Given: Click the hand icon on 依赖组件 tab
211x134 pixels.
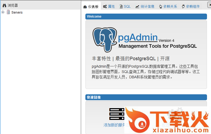Looking at the screenshot, I should click(183, 6).
